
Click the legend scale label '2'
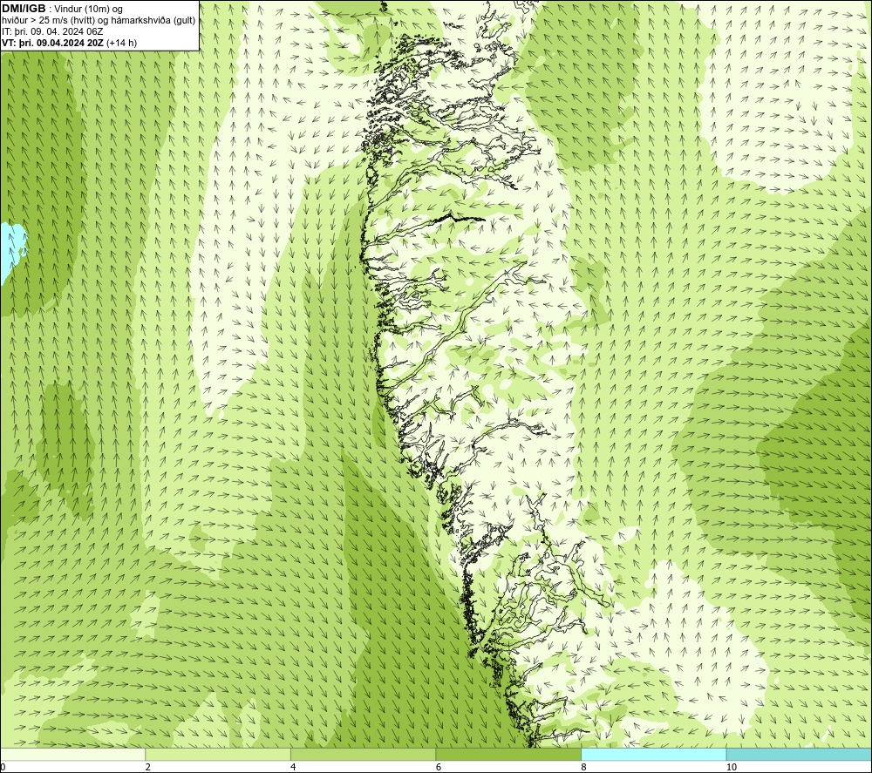(148, 768)
